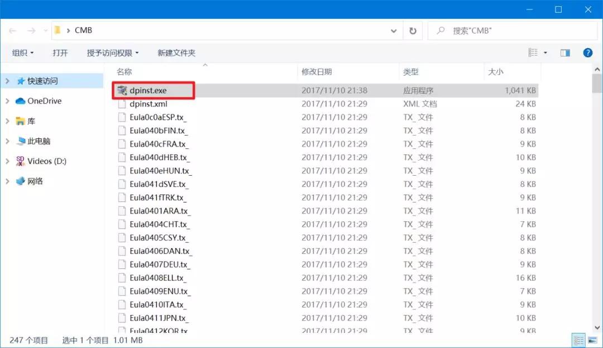Toggle the preview pane icon

[x=564, y=52]
